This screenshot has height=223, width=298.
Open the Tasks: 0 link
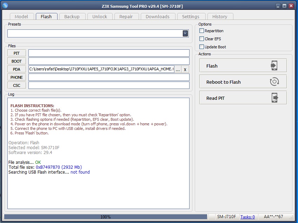[247, 217]
